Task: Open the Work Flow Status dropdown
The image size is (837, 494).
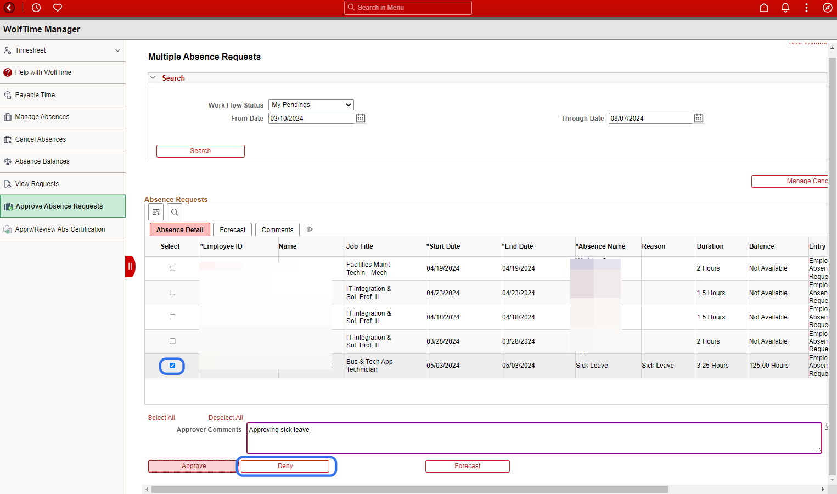Action: pyautogui.click(x=311, y=105)
